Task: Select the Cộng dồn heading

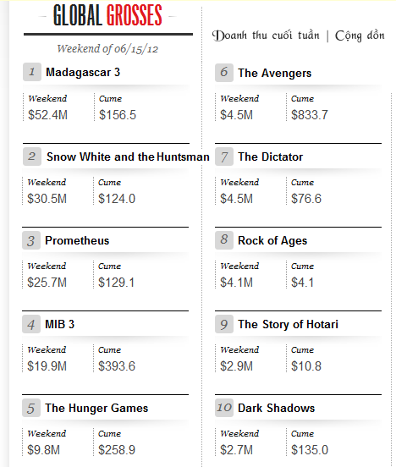Action: (x=360, y=36)
